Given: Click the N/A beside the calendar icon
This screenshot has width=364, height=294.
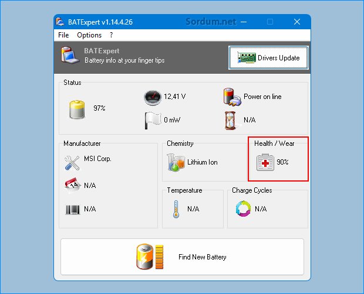Looking at the screenshot, I should [x=90, y=186].
